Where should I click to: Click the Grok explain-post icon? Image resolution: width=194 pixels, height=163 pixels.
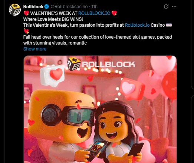click(166, 7)
